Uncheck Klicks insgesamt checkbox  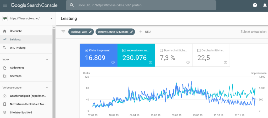point(86,51)
